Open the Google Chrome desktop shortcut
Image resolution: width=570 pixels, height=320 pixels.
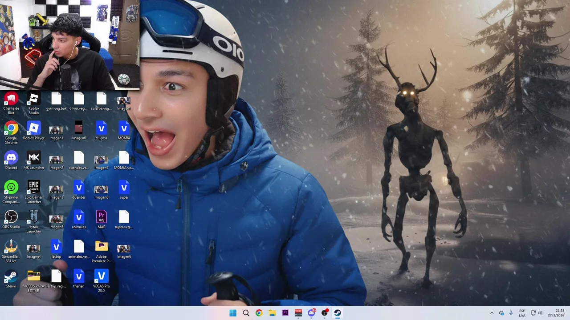(11, 132)
